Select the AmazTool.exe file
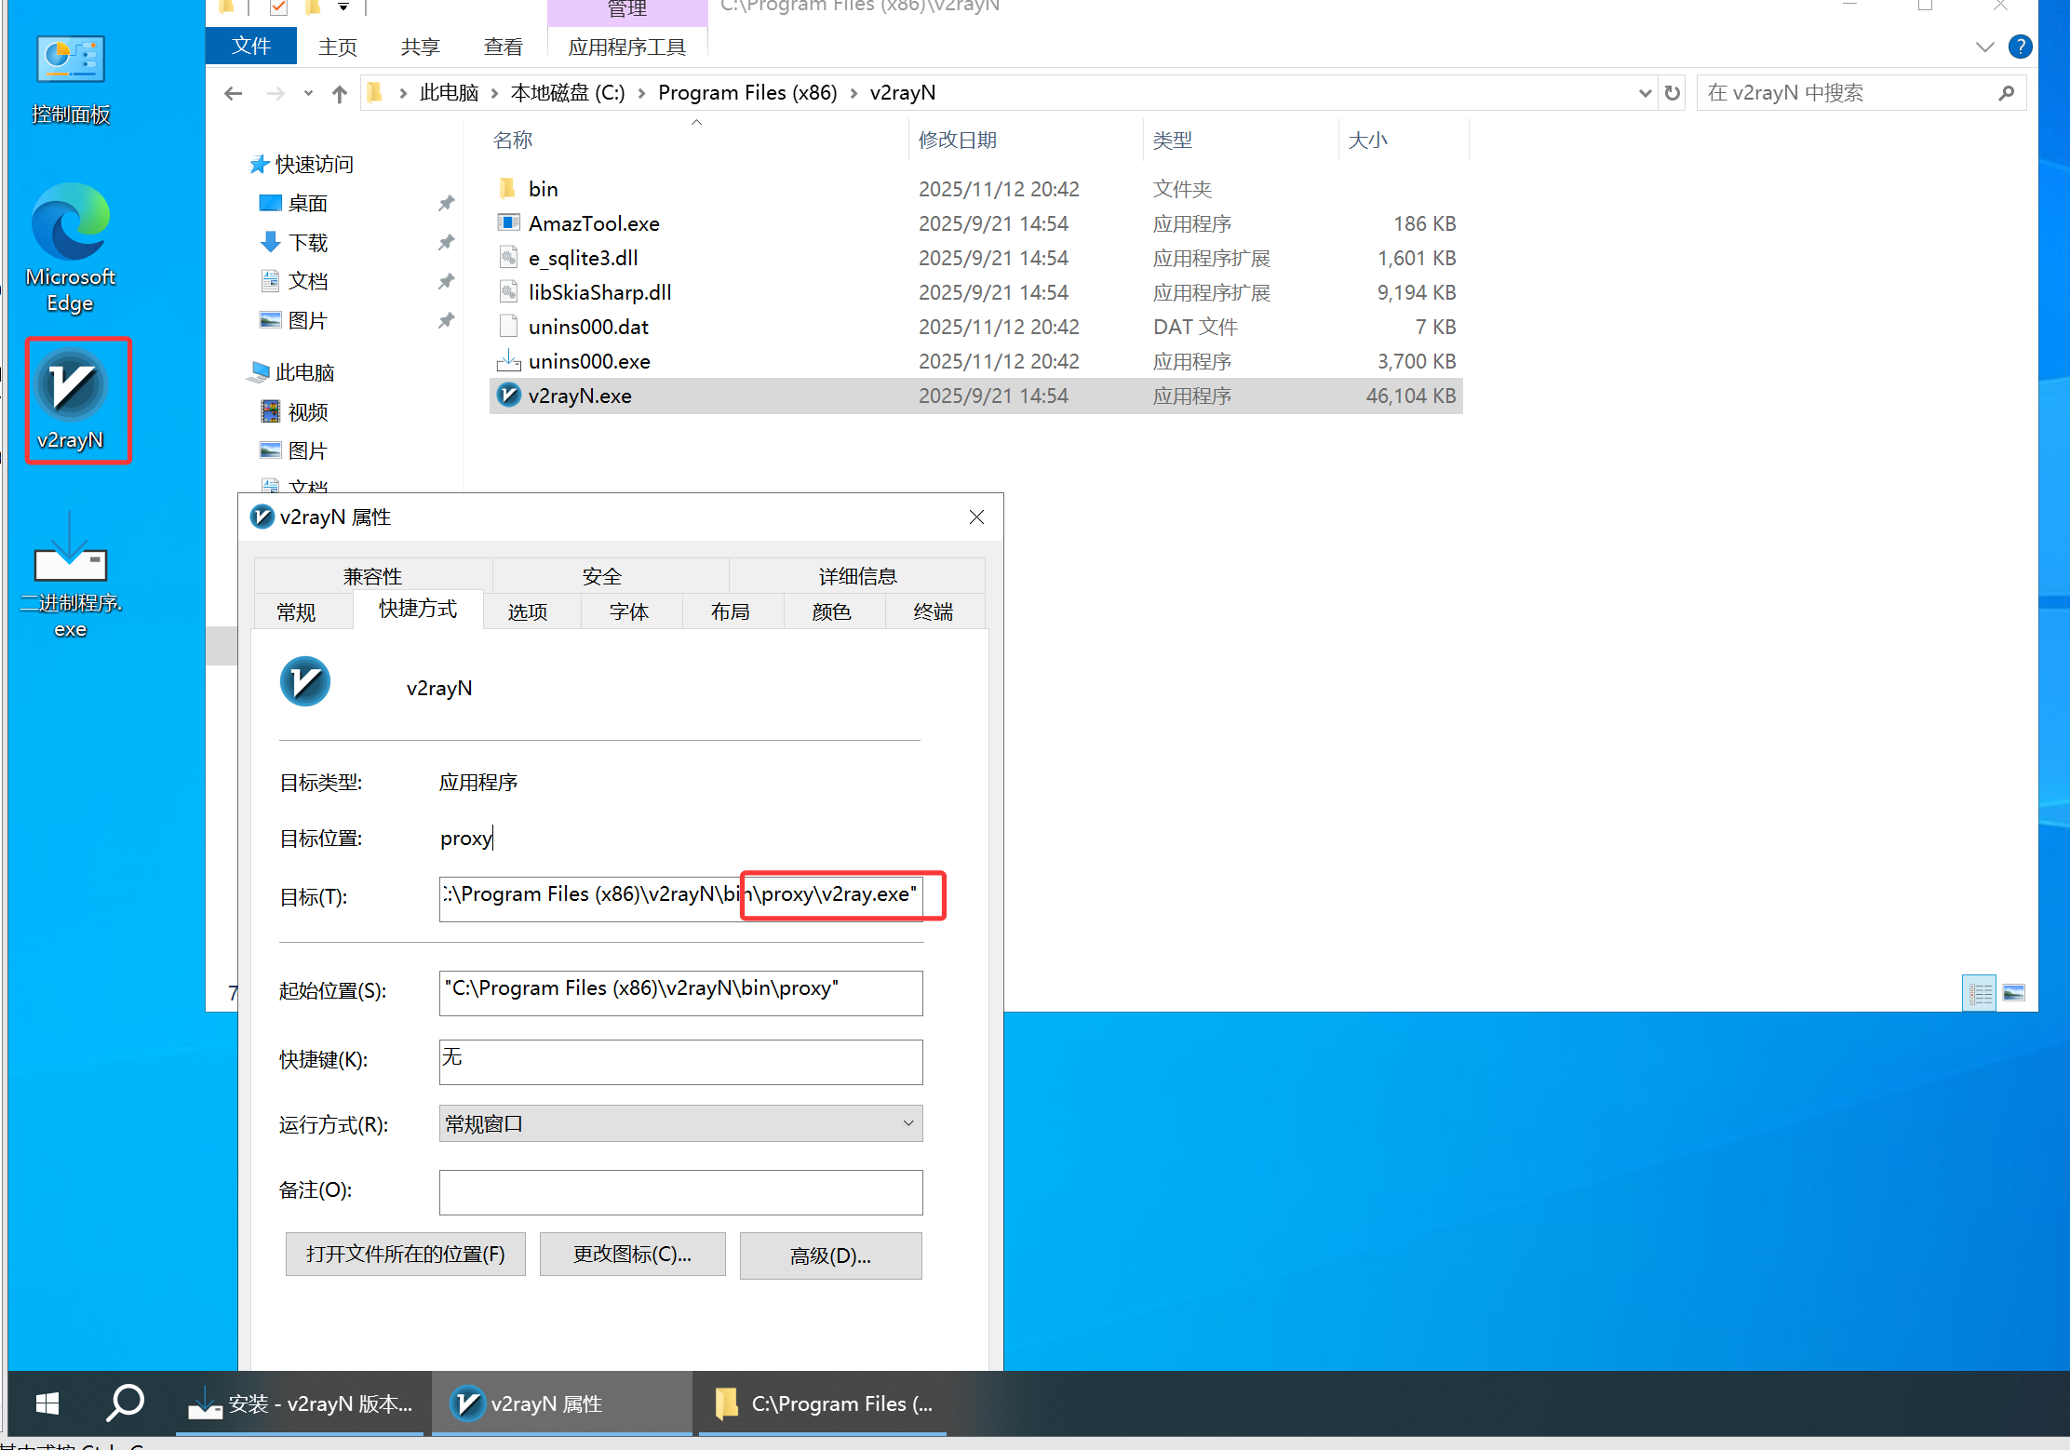Screen dimensions: 2070x1450 (593, 223)
